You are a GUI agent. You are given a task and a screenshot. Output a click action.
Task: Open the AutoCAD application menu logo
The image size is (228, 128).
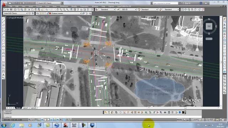[x=4, y=4]
